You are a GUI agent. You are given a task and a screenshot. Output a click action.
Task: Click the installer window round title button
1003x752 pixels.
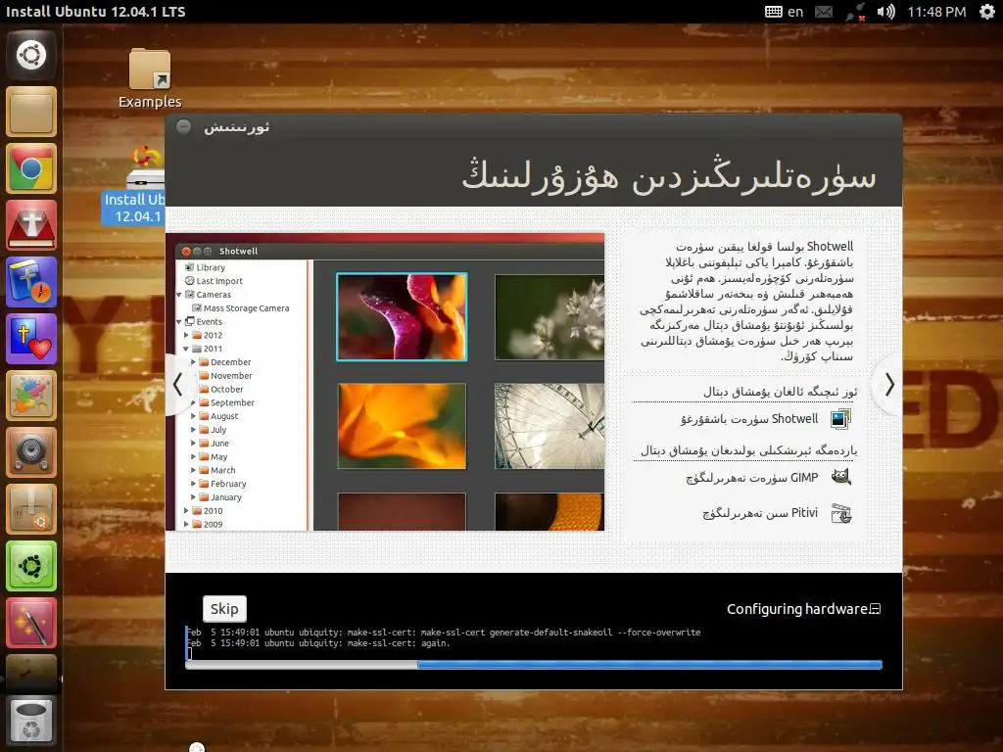183,126
